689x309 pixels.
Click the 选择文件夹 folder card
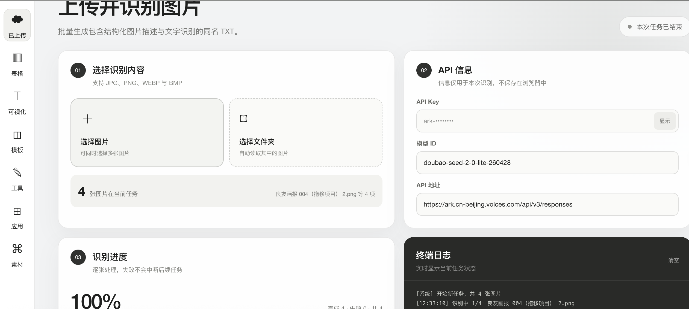pos(306,133)
